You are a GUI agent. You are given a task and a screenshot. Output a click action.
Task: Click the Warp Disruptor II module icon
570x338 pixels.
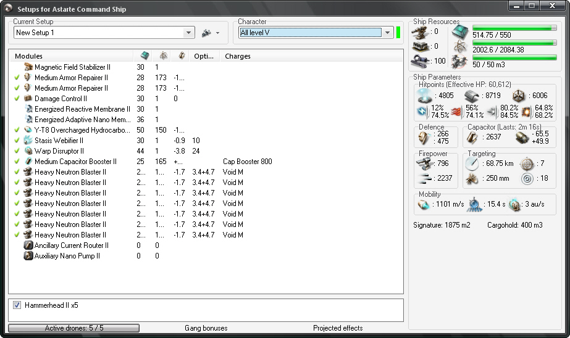(x=28, y=151)
